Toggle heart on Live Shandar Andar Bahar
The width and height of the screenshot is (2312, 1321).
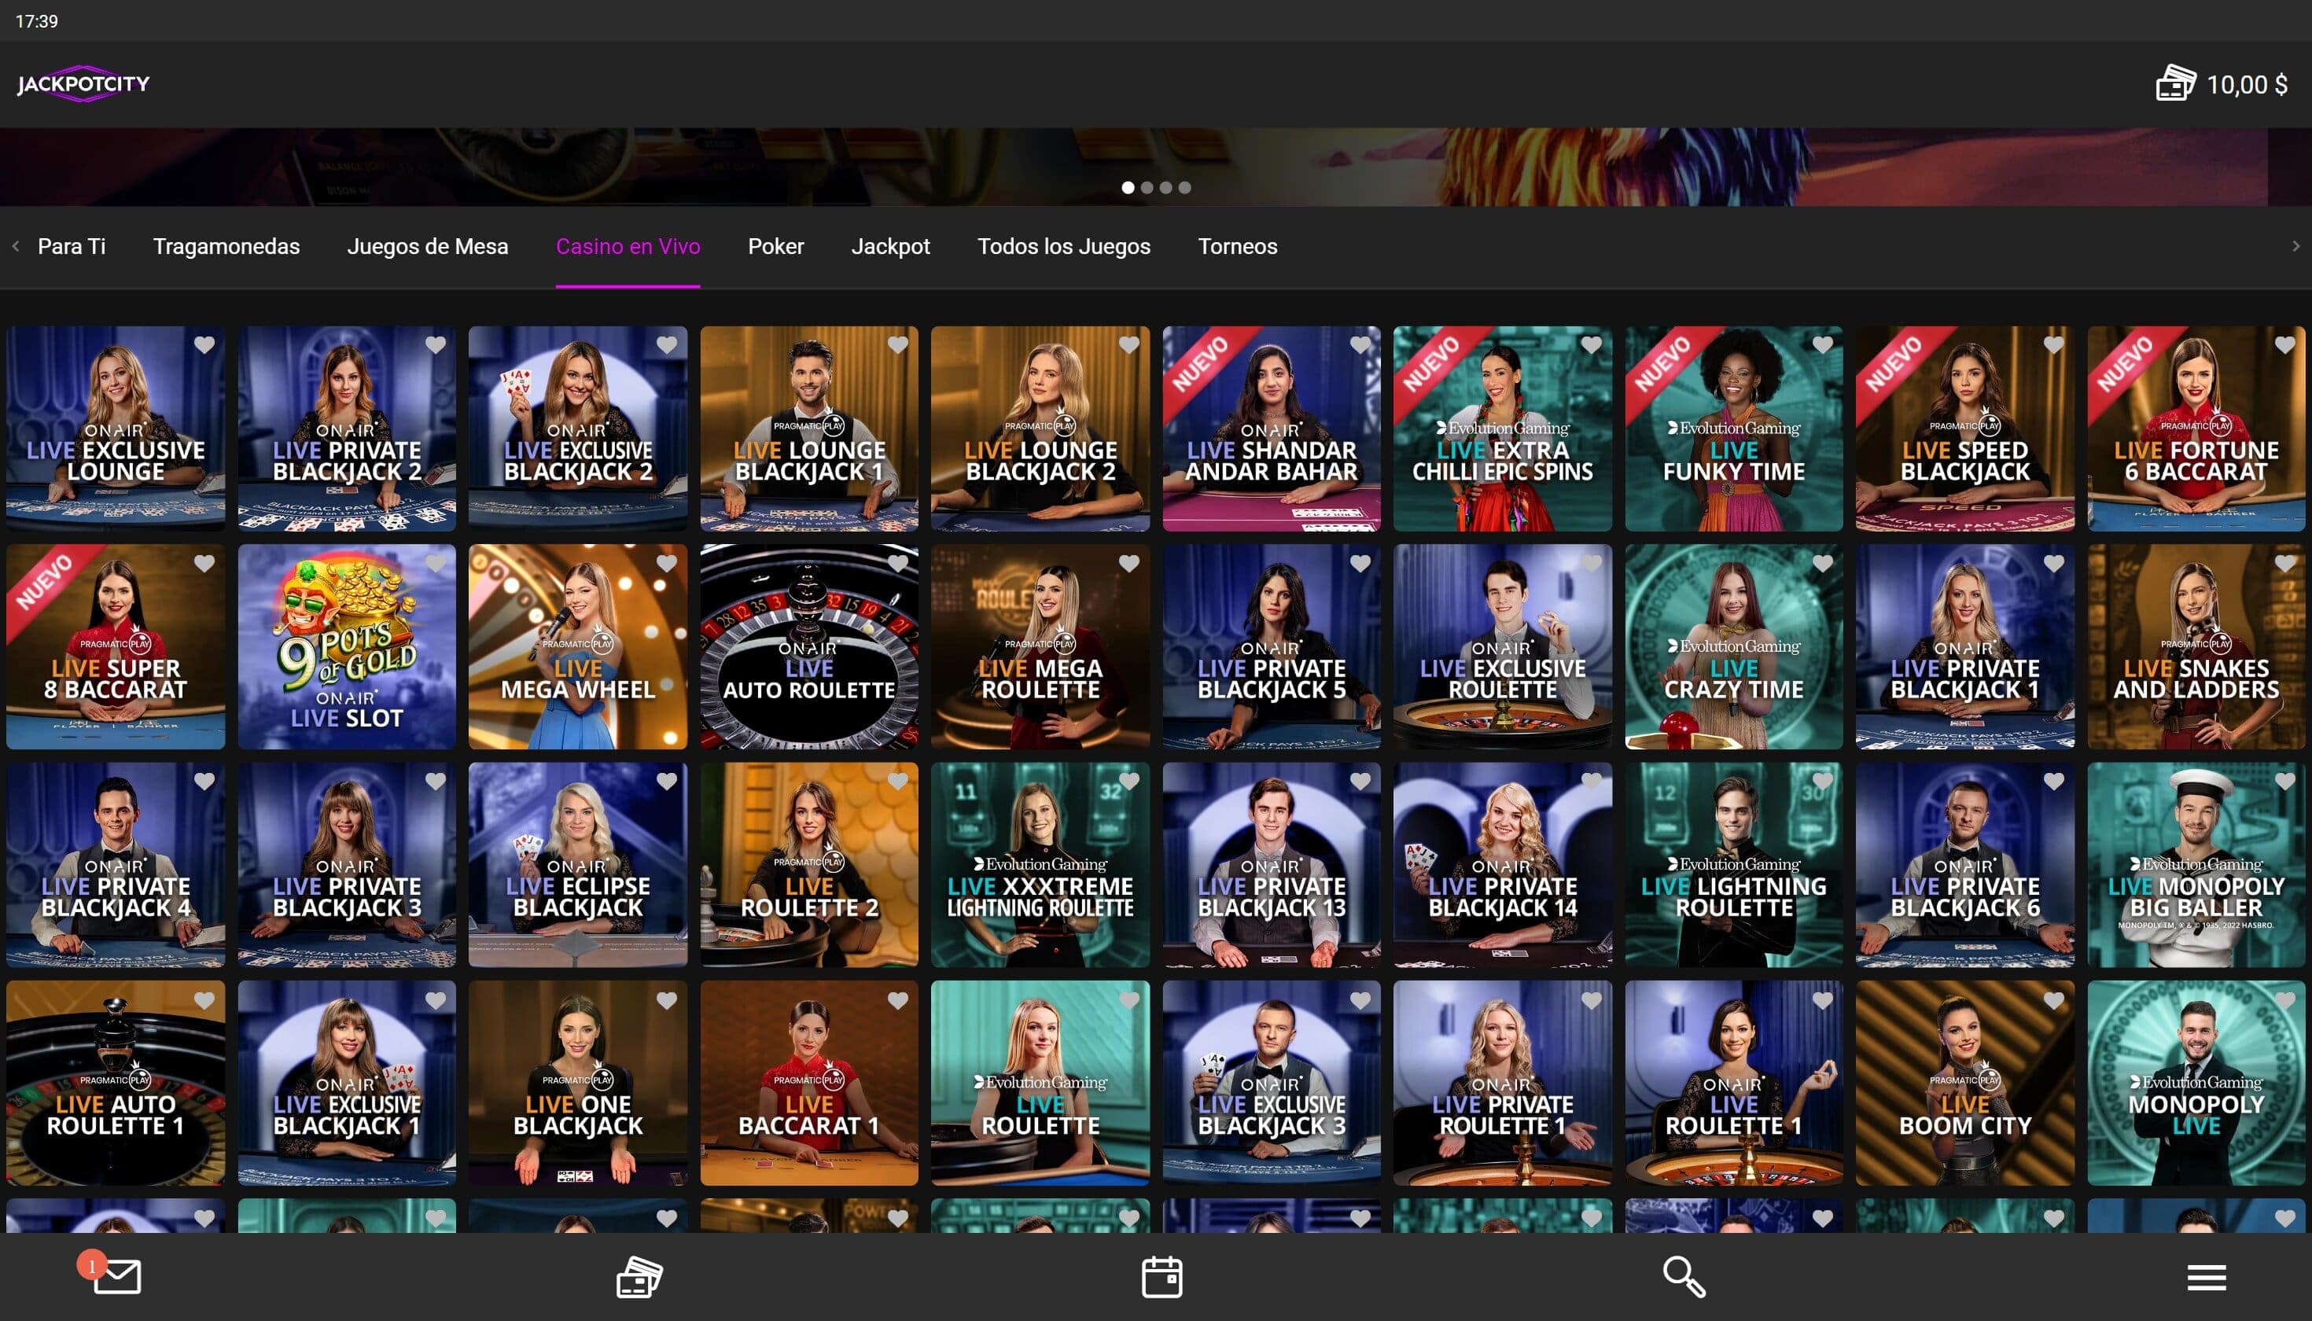click(1360, 344)
